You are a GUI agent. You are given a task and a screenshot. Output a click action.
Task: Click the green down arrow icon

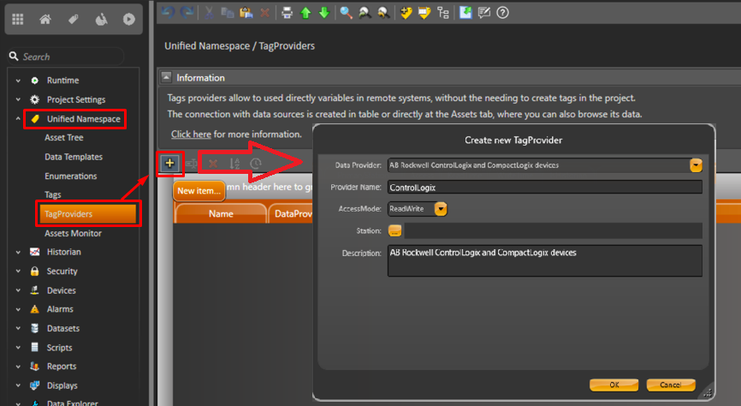pos(323,12)
